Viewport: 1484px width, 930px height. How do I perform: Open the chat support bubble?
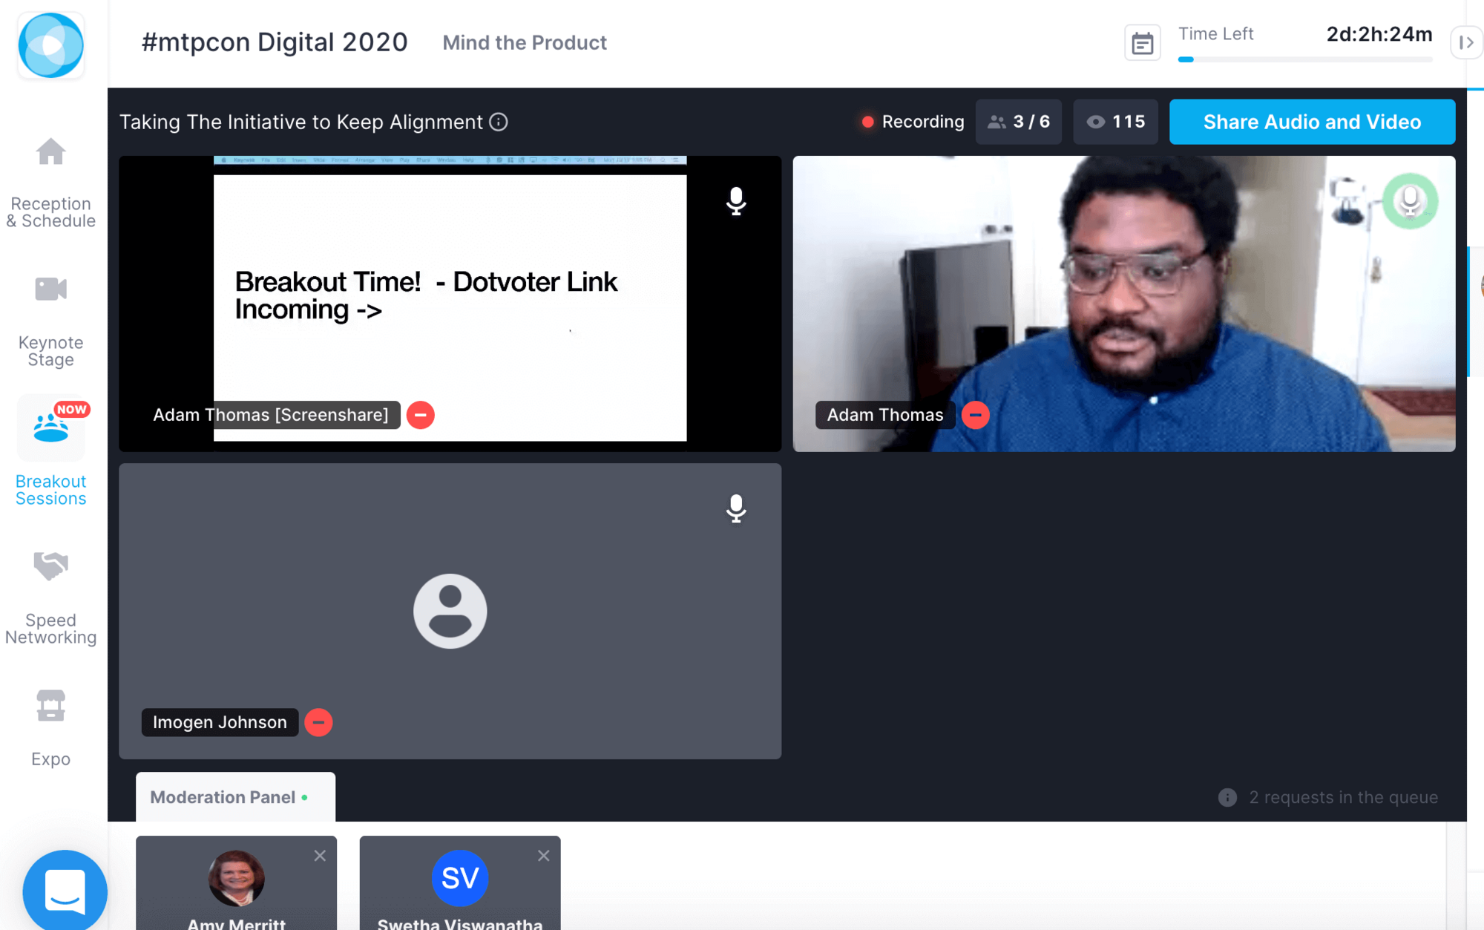[x=65, y=891]
